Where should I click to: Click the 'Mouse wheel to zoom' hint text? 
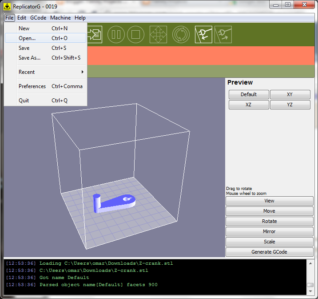point(246,194)
